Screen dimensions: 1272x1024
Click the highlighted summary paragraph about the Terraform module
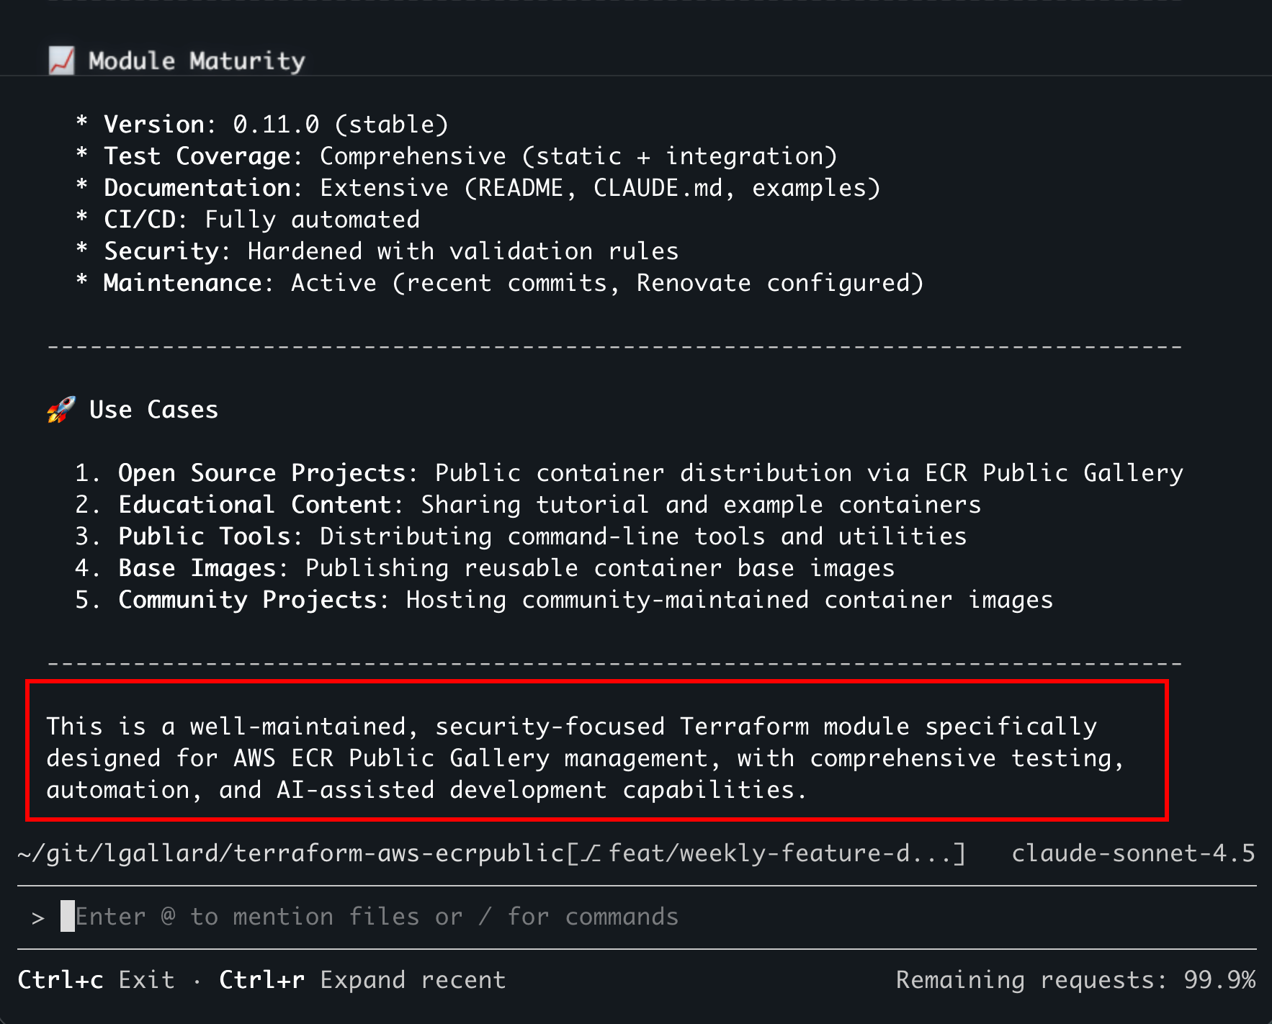tap(585, 758)
